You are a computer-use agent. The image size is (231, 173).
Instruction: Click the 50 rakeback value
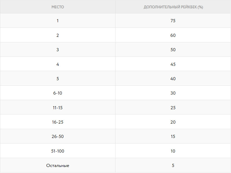173,50
